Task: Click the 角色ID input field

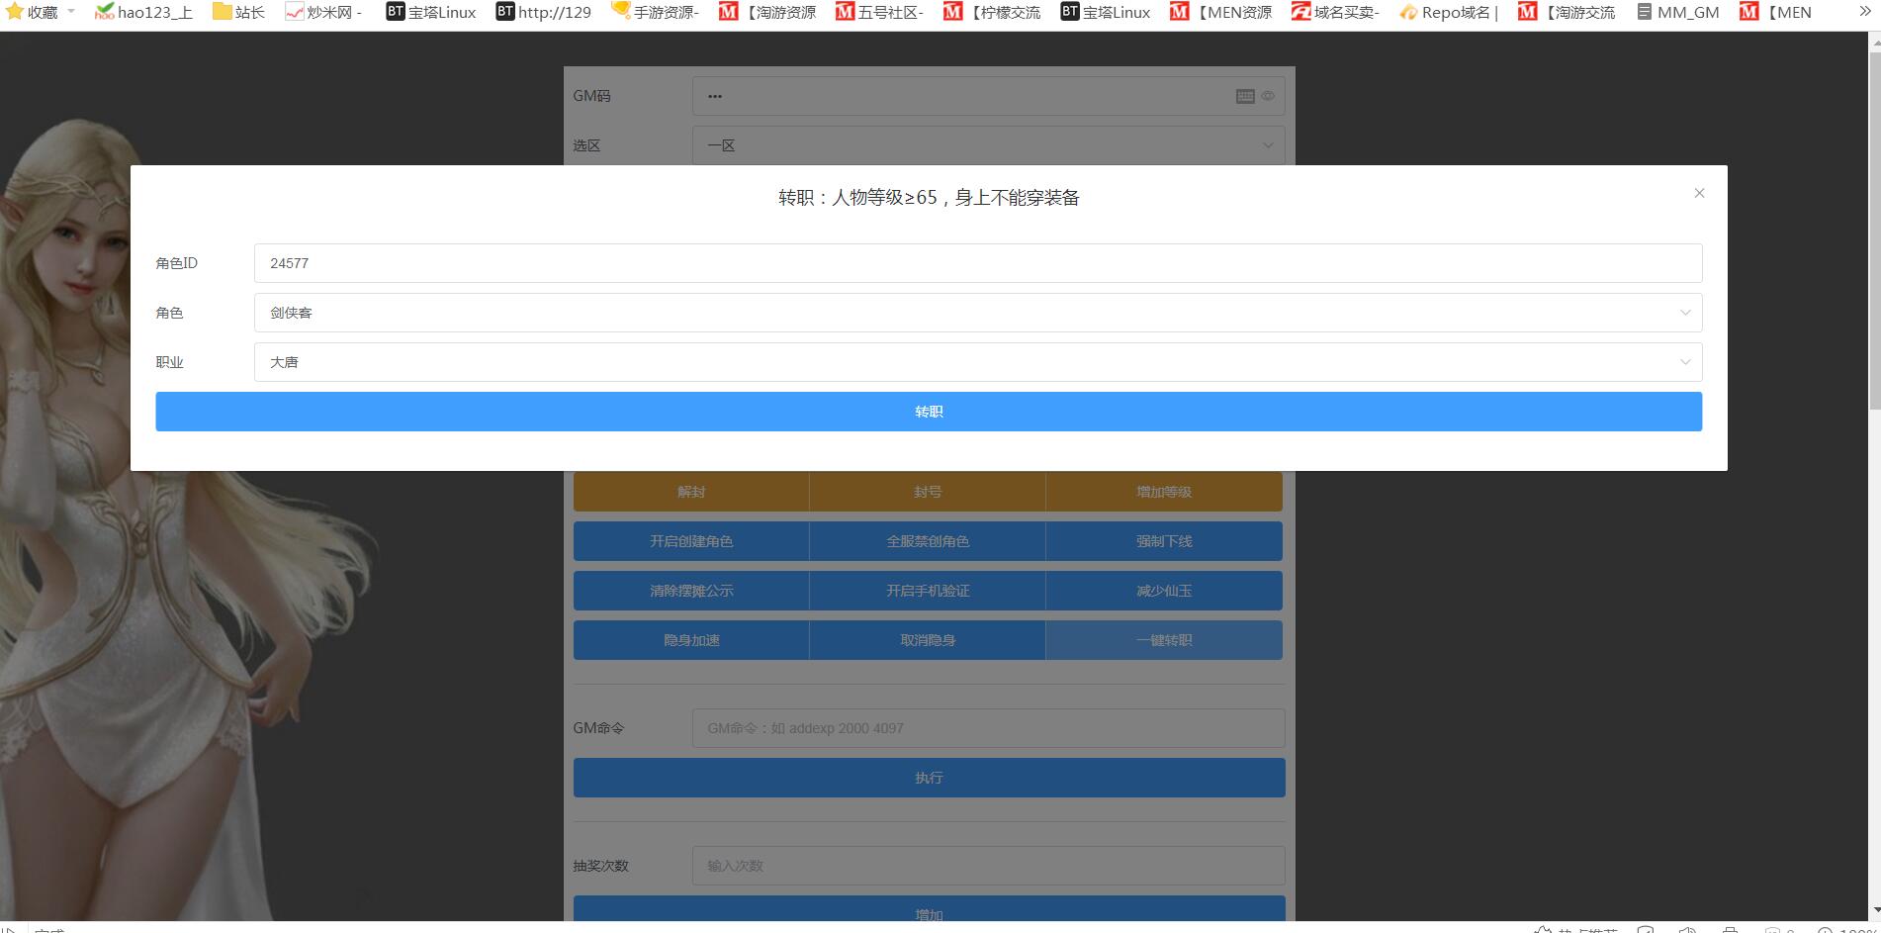Action: pyautogui.click(x=977, y=263)
